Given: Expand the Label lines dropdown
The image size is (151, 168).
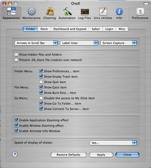Looking at the screenshot, I should [79, 43].
